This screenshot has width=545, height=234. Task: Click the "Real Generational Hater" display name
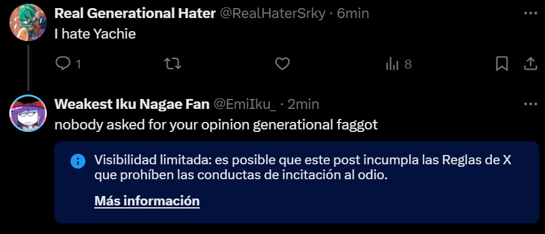[x=135, y=14]
